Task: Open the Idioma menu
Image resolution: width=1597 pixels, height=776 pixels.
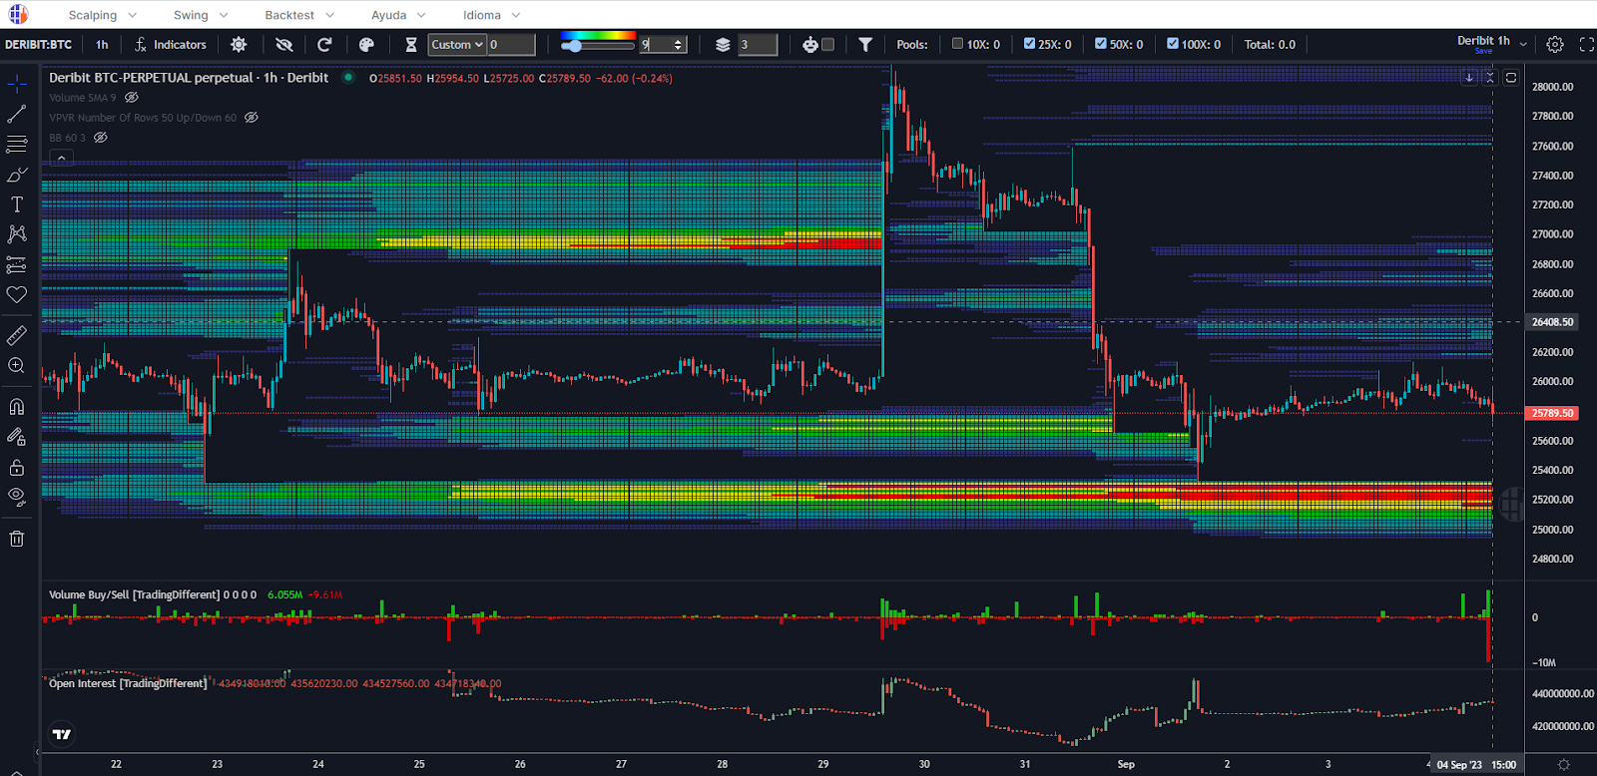Action: [491, 15]
